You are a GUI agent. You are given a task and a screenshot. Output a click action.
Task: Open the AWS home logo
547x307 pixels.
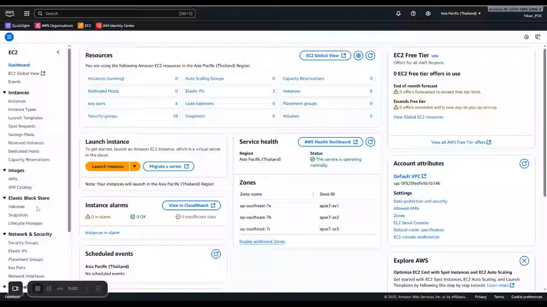tap(9, 13)
